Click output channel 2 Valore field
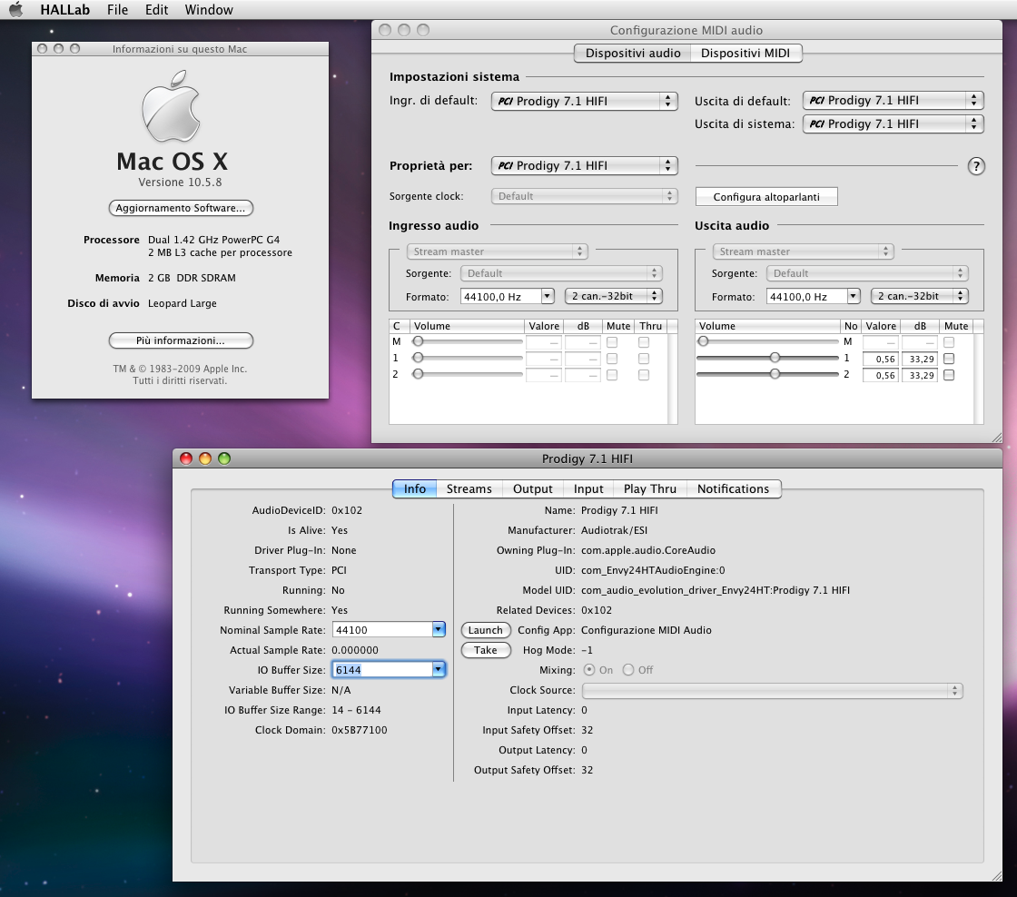 [880, 375]
